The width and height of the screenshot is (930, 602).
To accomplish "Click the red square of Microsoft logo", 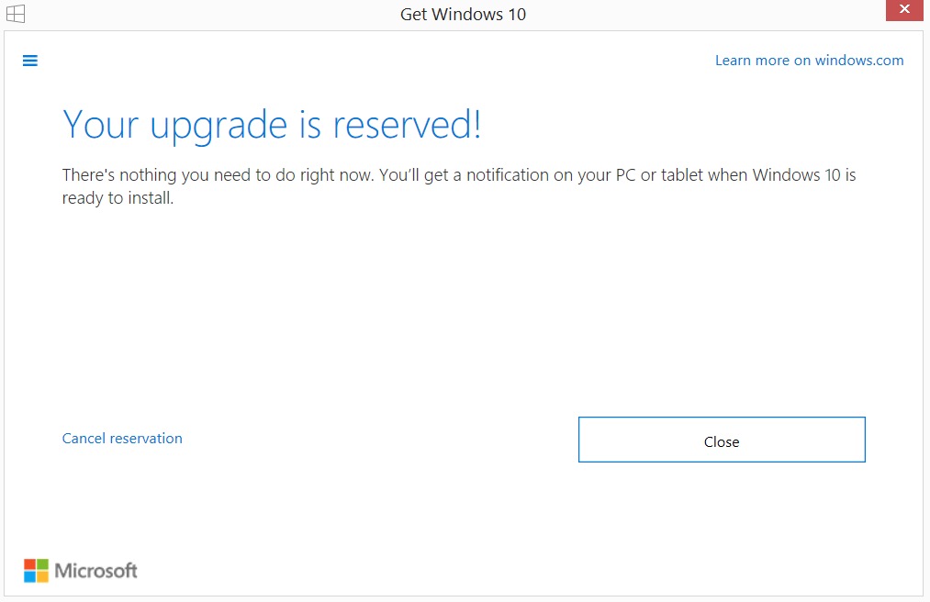I will coord(29,564).
